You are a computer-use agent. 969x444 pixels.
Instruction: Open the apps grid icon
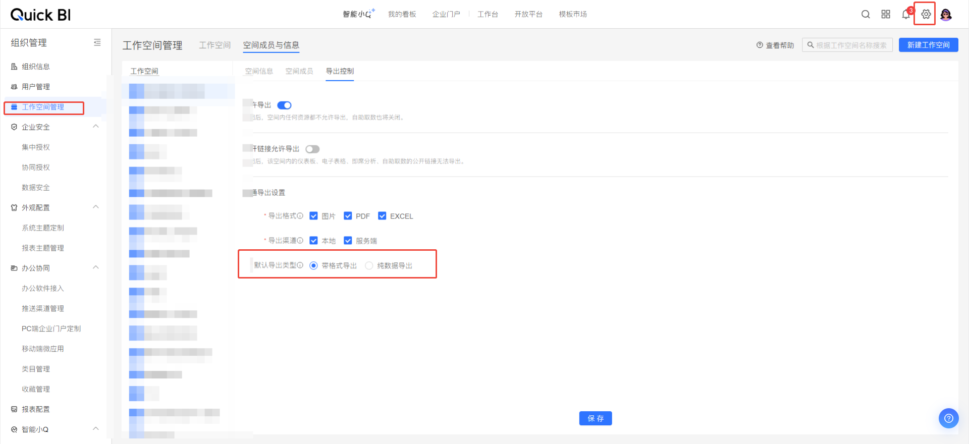[x=886, y=14]
